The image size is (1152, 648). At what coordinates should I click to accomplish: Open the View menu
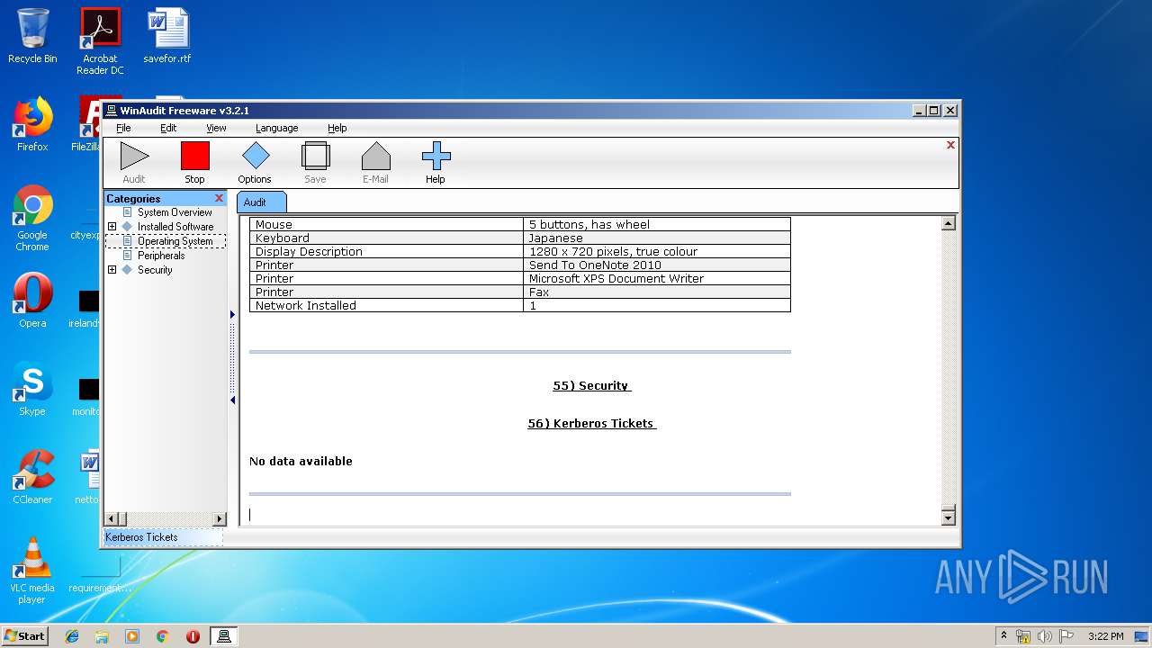tap(216, 128)
